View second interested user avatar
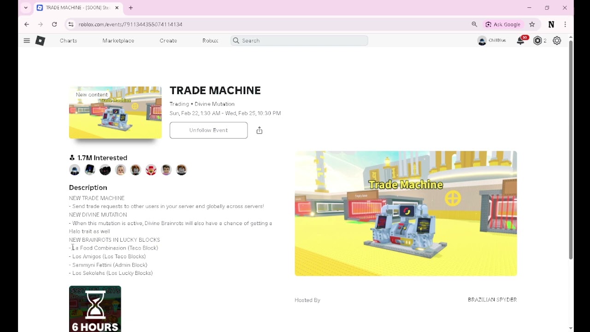Viewport: 590px width, 332px height. (x=90, y=170)
